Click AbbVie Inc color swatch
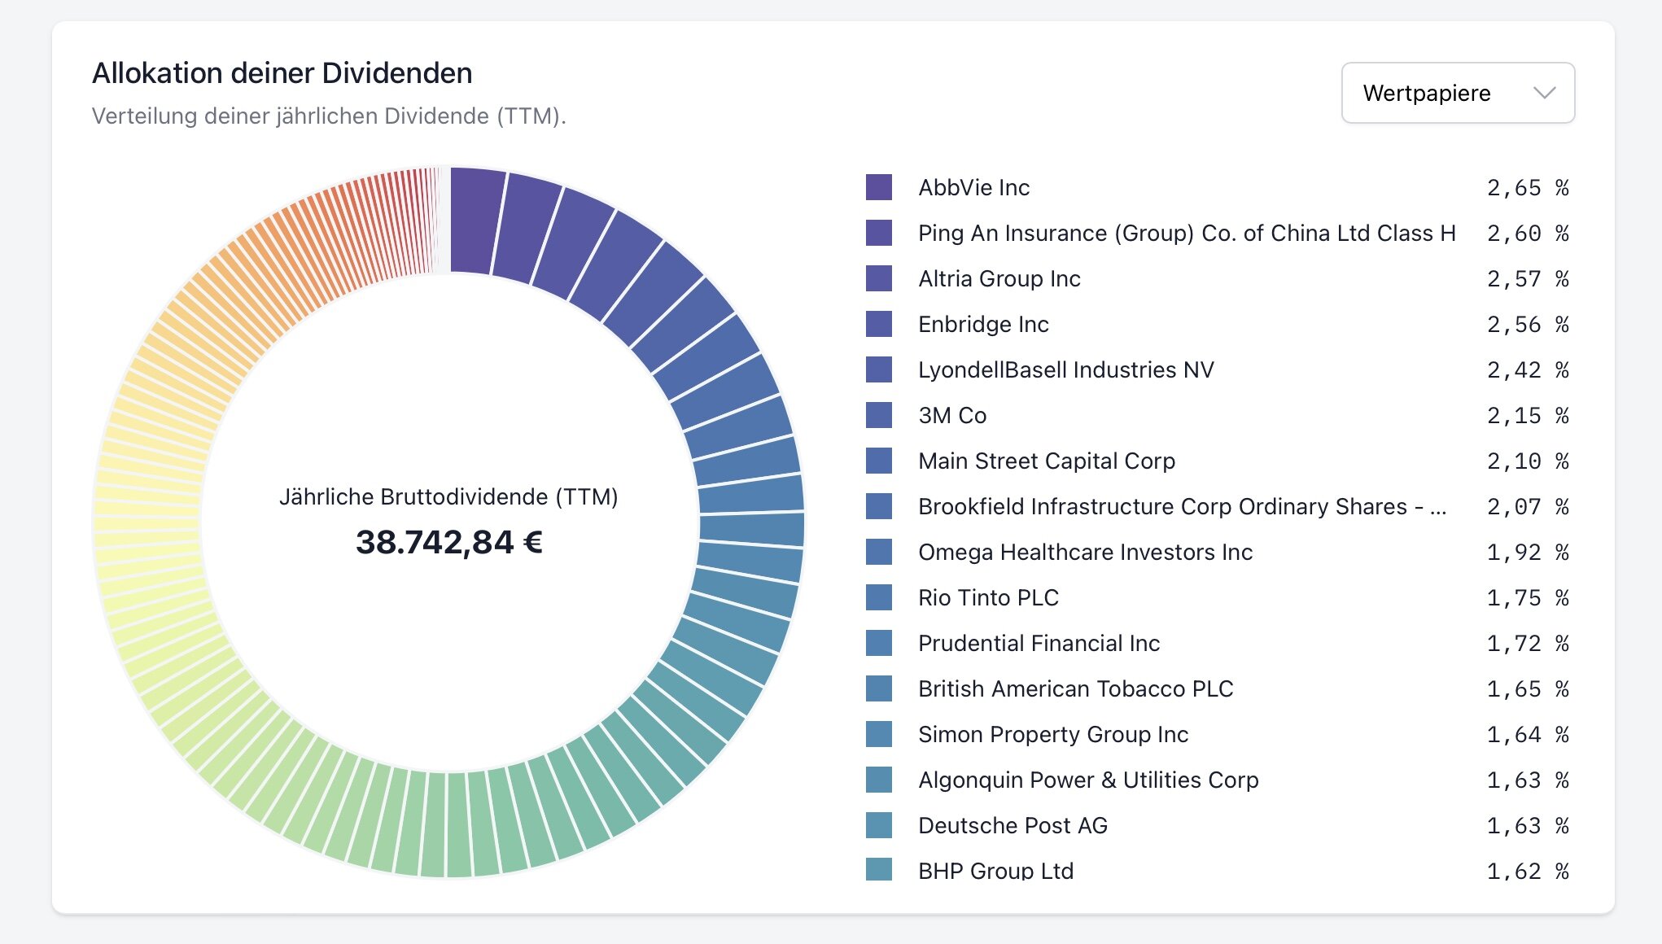 pyautogui.click(x=879, y=187)
